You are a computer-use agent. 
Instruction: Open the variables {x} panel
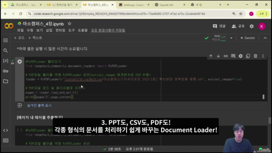(x=6, y=61)
